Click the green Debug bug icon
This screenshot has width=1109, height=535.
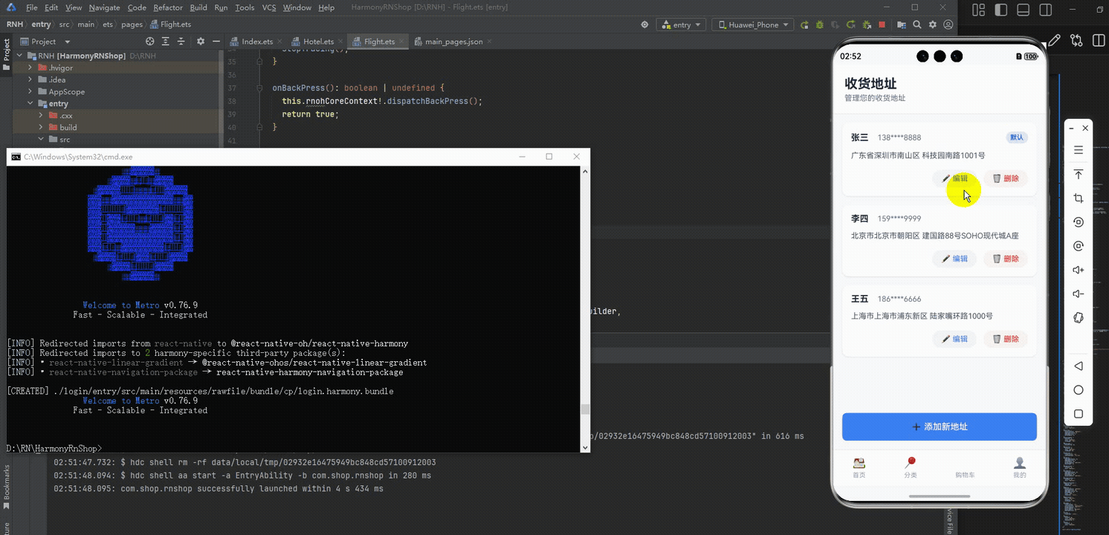click(820, 25)
